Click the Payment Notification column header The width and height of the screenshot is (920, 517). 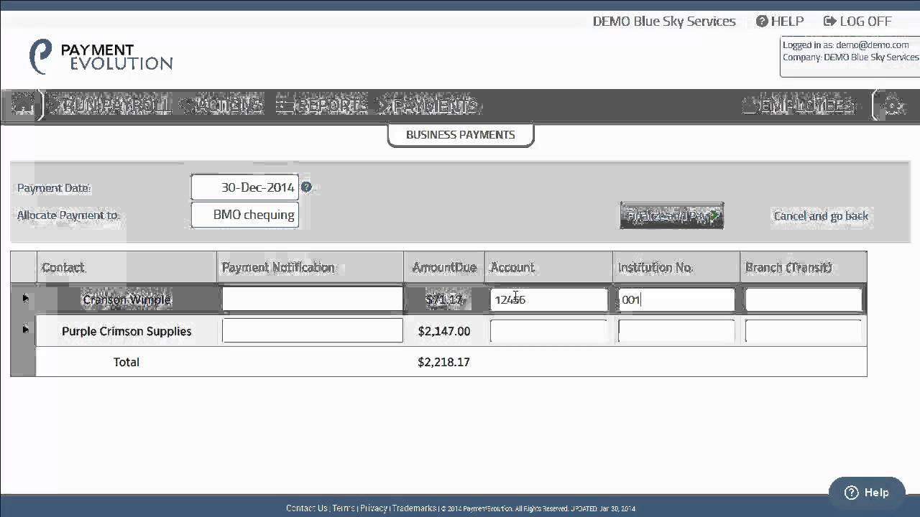click(x=310, y=267)
